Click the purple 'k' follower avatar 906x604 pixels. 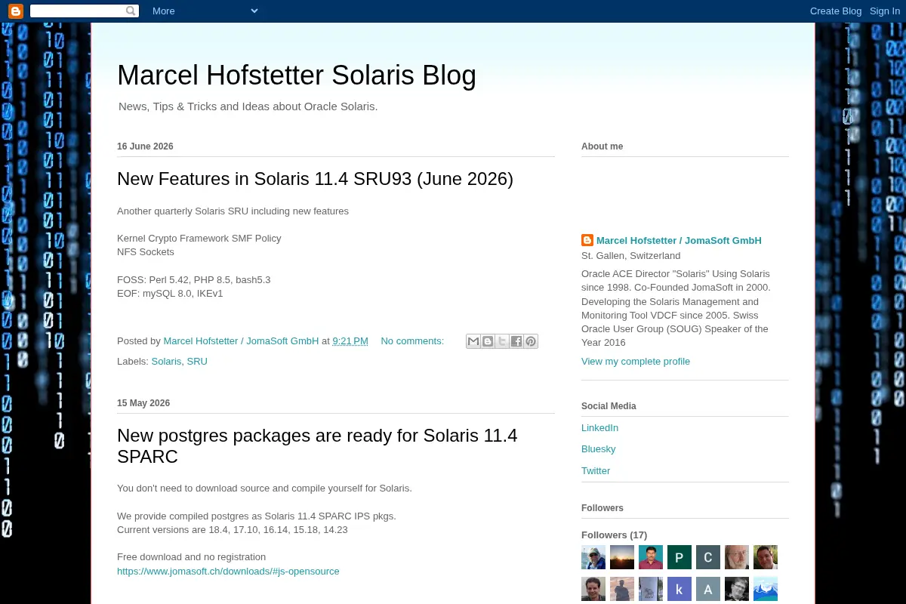pyautogui.click(x=679, y=589)
